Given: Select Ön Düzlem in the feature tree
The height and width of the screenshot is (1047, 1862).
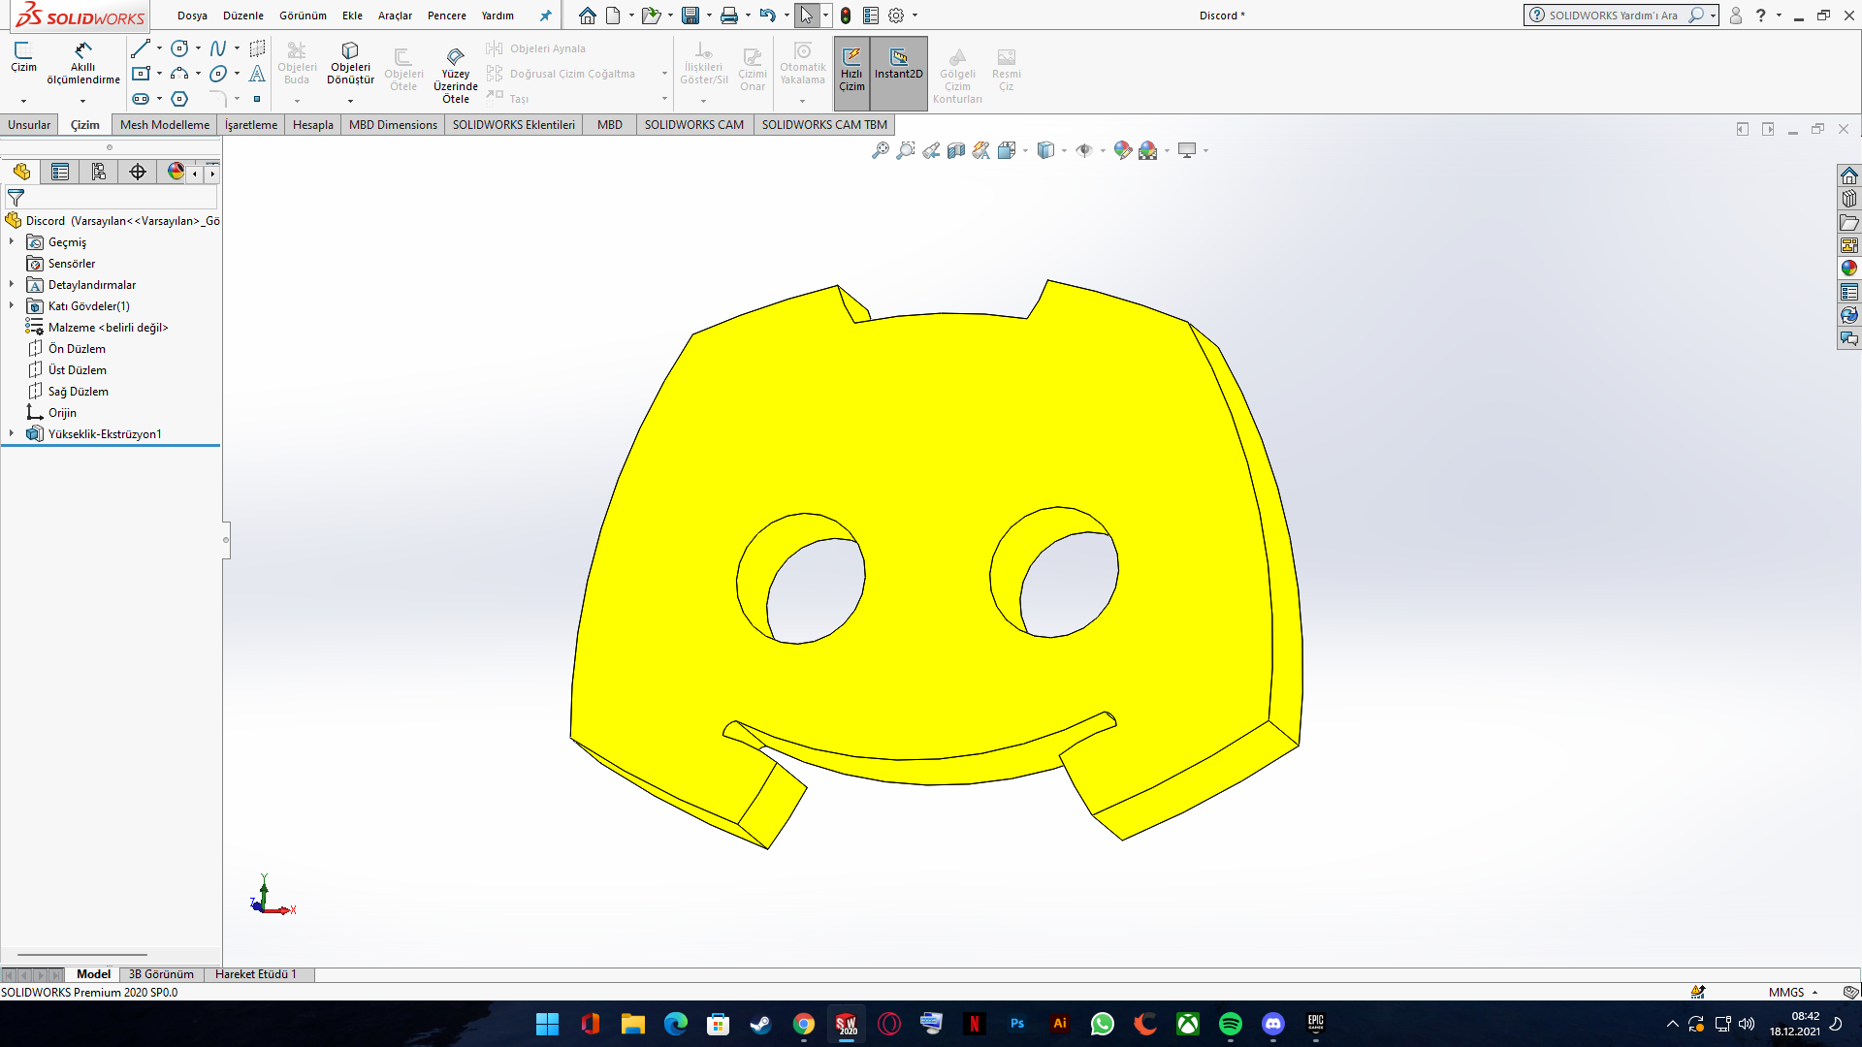Looking at the screenshot, I should (x=77, y=349).
